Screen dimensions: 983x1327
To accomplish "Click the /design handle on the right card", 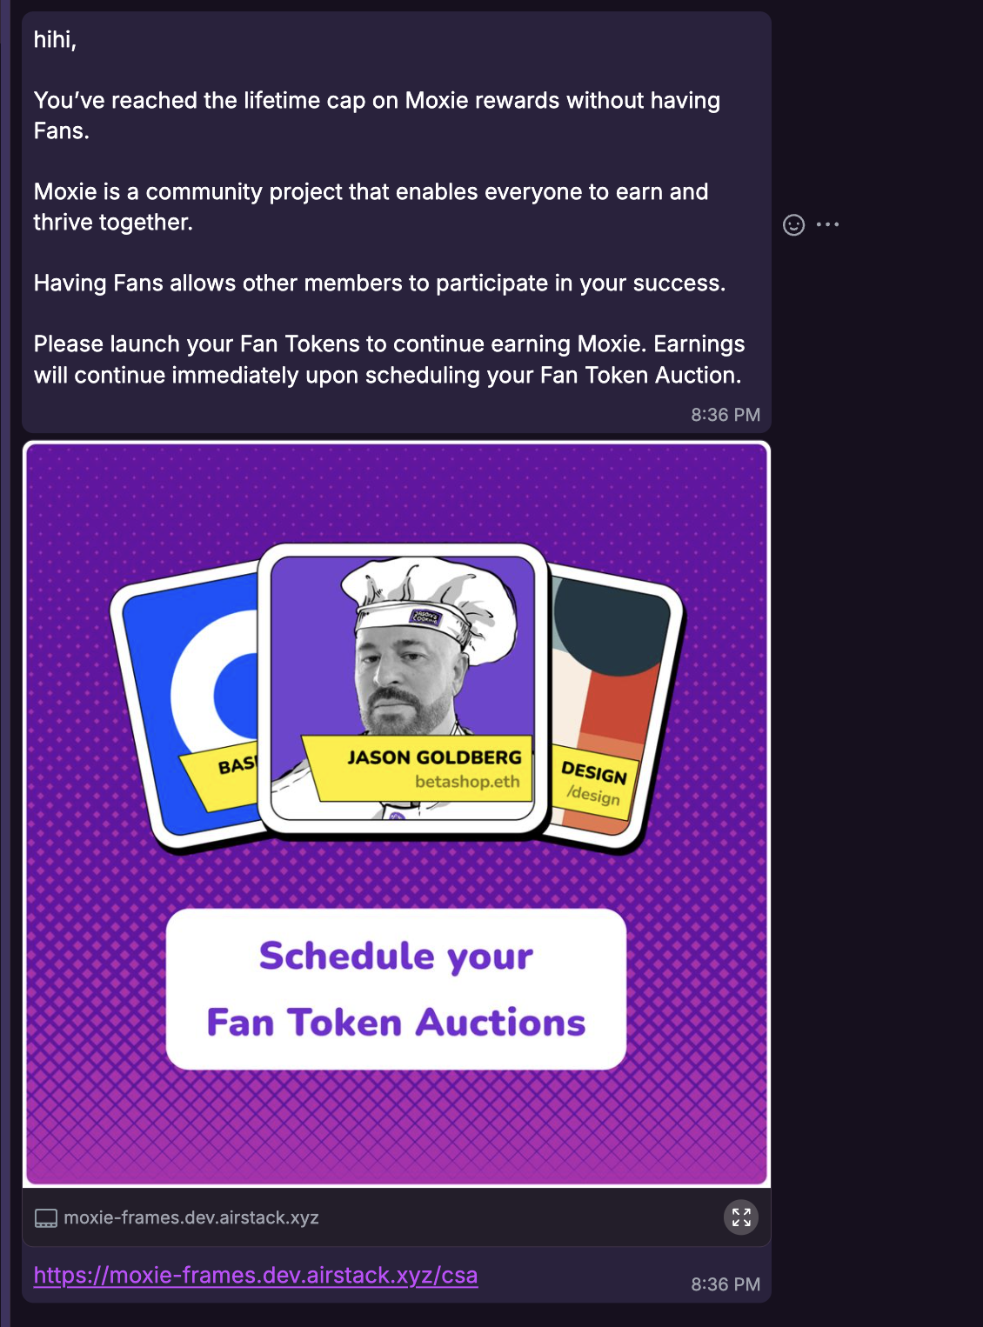I will click(x=596, y=794).
